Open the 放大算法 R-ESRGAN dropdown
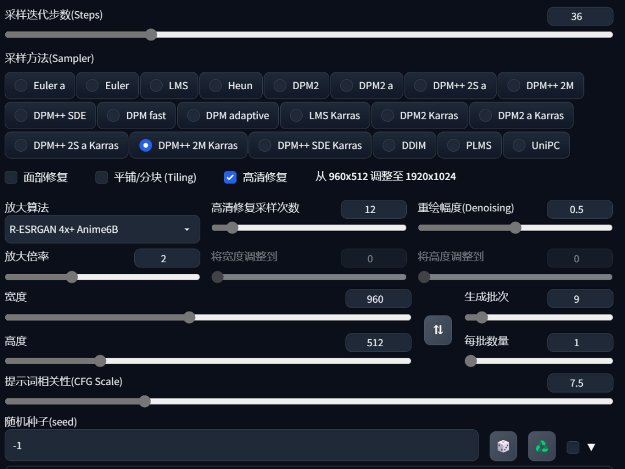Image resolution: width=625 pixels, height=469 pixels. pos(102,229)
